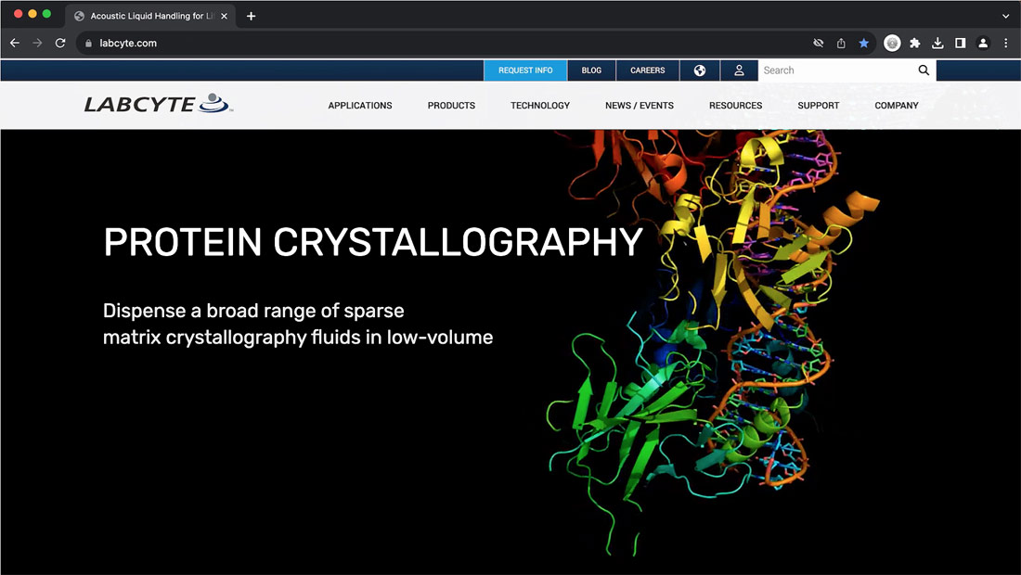
Task: Go to the Careers link
Action: coord(648,70)
